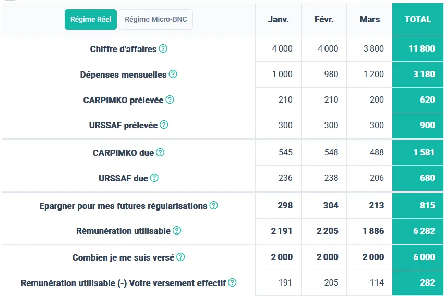446x296 pixels.
Task: Click help icon beside Combien je me suis versé
Action: pos(180,257)
